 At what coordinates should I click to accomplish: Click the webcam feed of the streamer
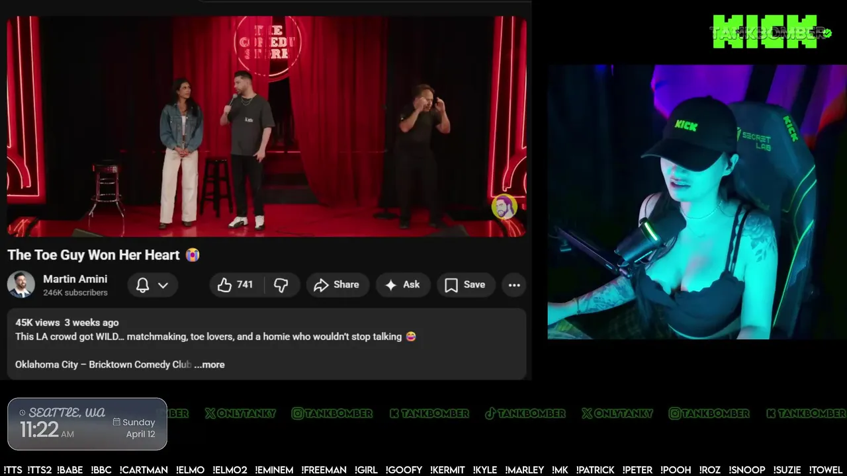point(697,202)
